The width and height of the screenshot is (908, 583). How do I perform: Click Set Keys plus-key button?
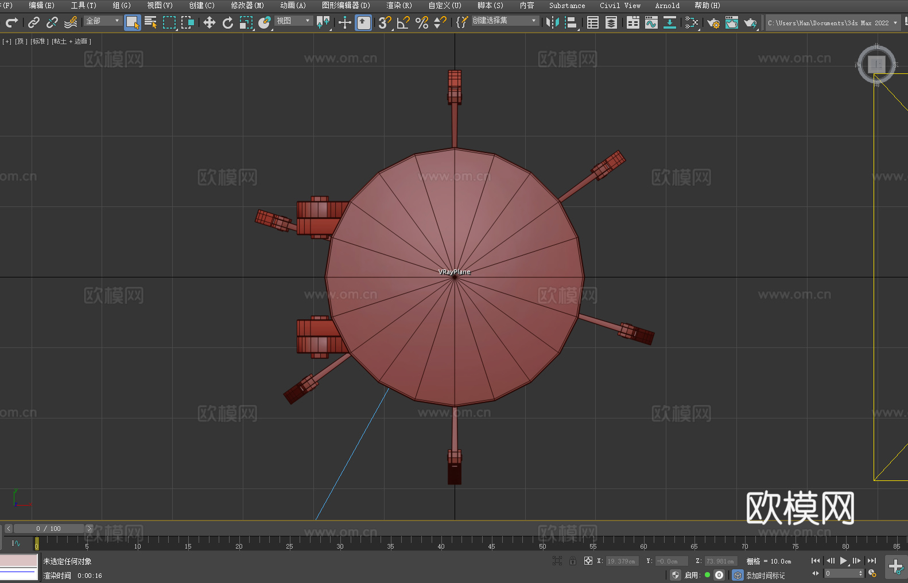point(896,568)
